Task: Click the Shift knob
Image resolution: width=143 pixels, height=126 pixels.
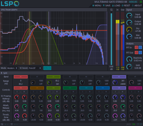Action: (129, 66)
